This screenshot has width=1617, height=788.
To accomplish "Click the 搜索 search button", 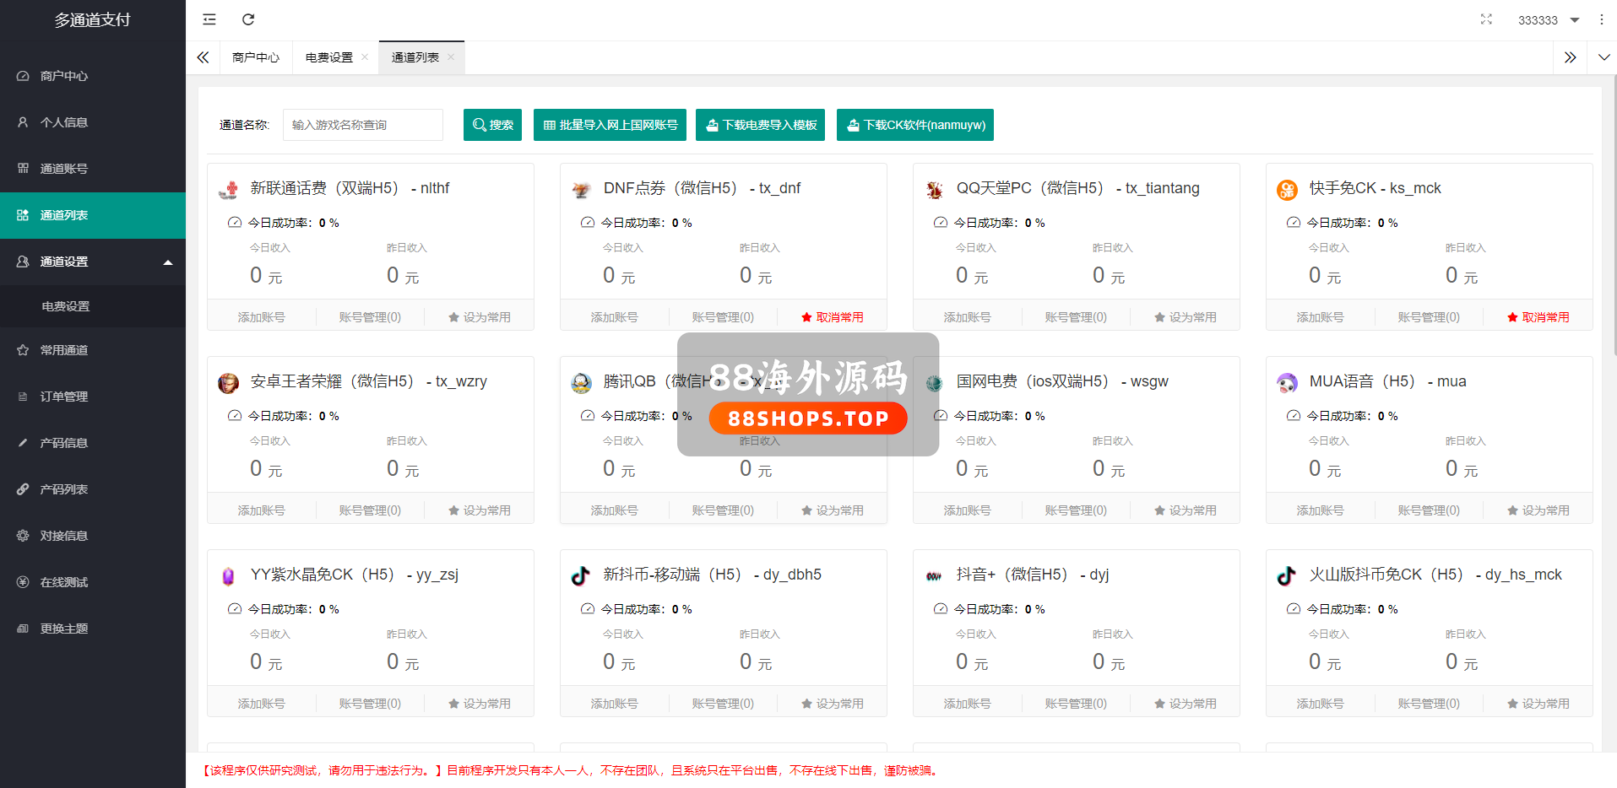I will tap(492, 125).
